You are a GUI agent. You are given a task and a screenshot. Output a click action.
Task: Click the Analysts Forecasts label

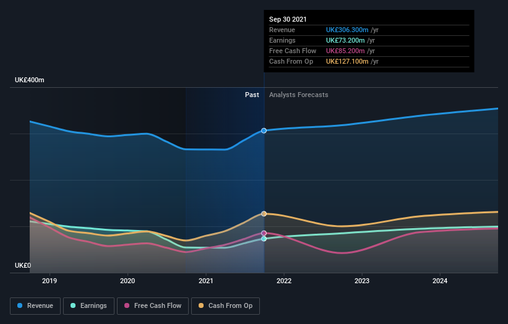pos(298,95)
